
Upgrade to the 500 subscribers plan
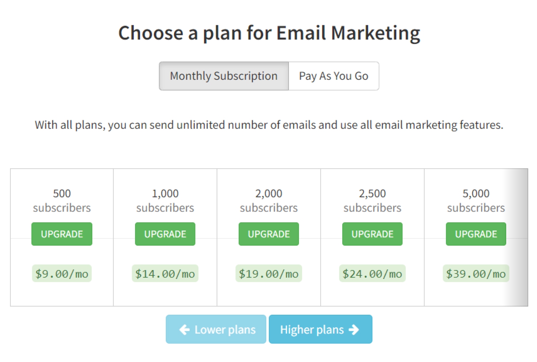pos(62,234)
